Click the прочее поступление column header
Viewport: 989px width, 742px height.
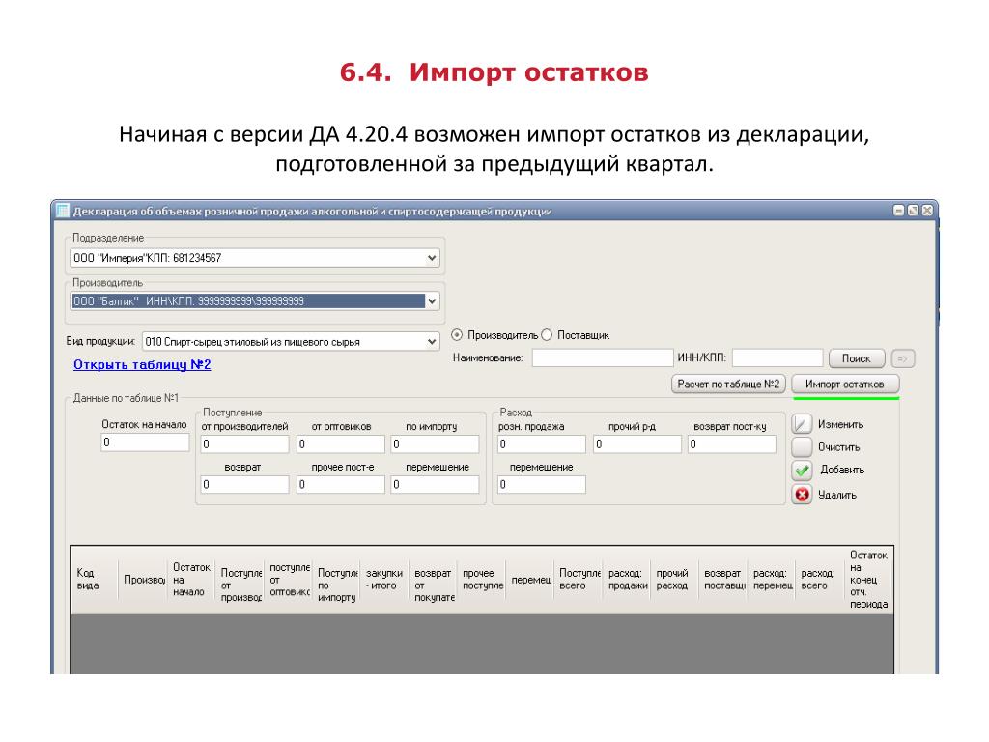pos(481,580)
